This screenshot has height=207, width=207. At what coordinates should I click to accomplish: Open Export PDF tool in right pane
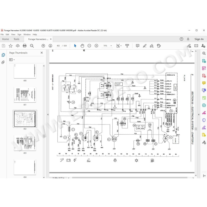[x=204, y=61]
